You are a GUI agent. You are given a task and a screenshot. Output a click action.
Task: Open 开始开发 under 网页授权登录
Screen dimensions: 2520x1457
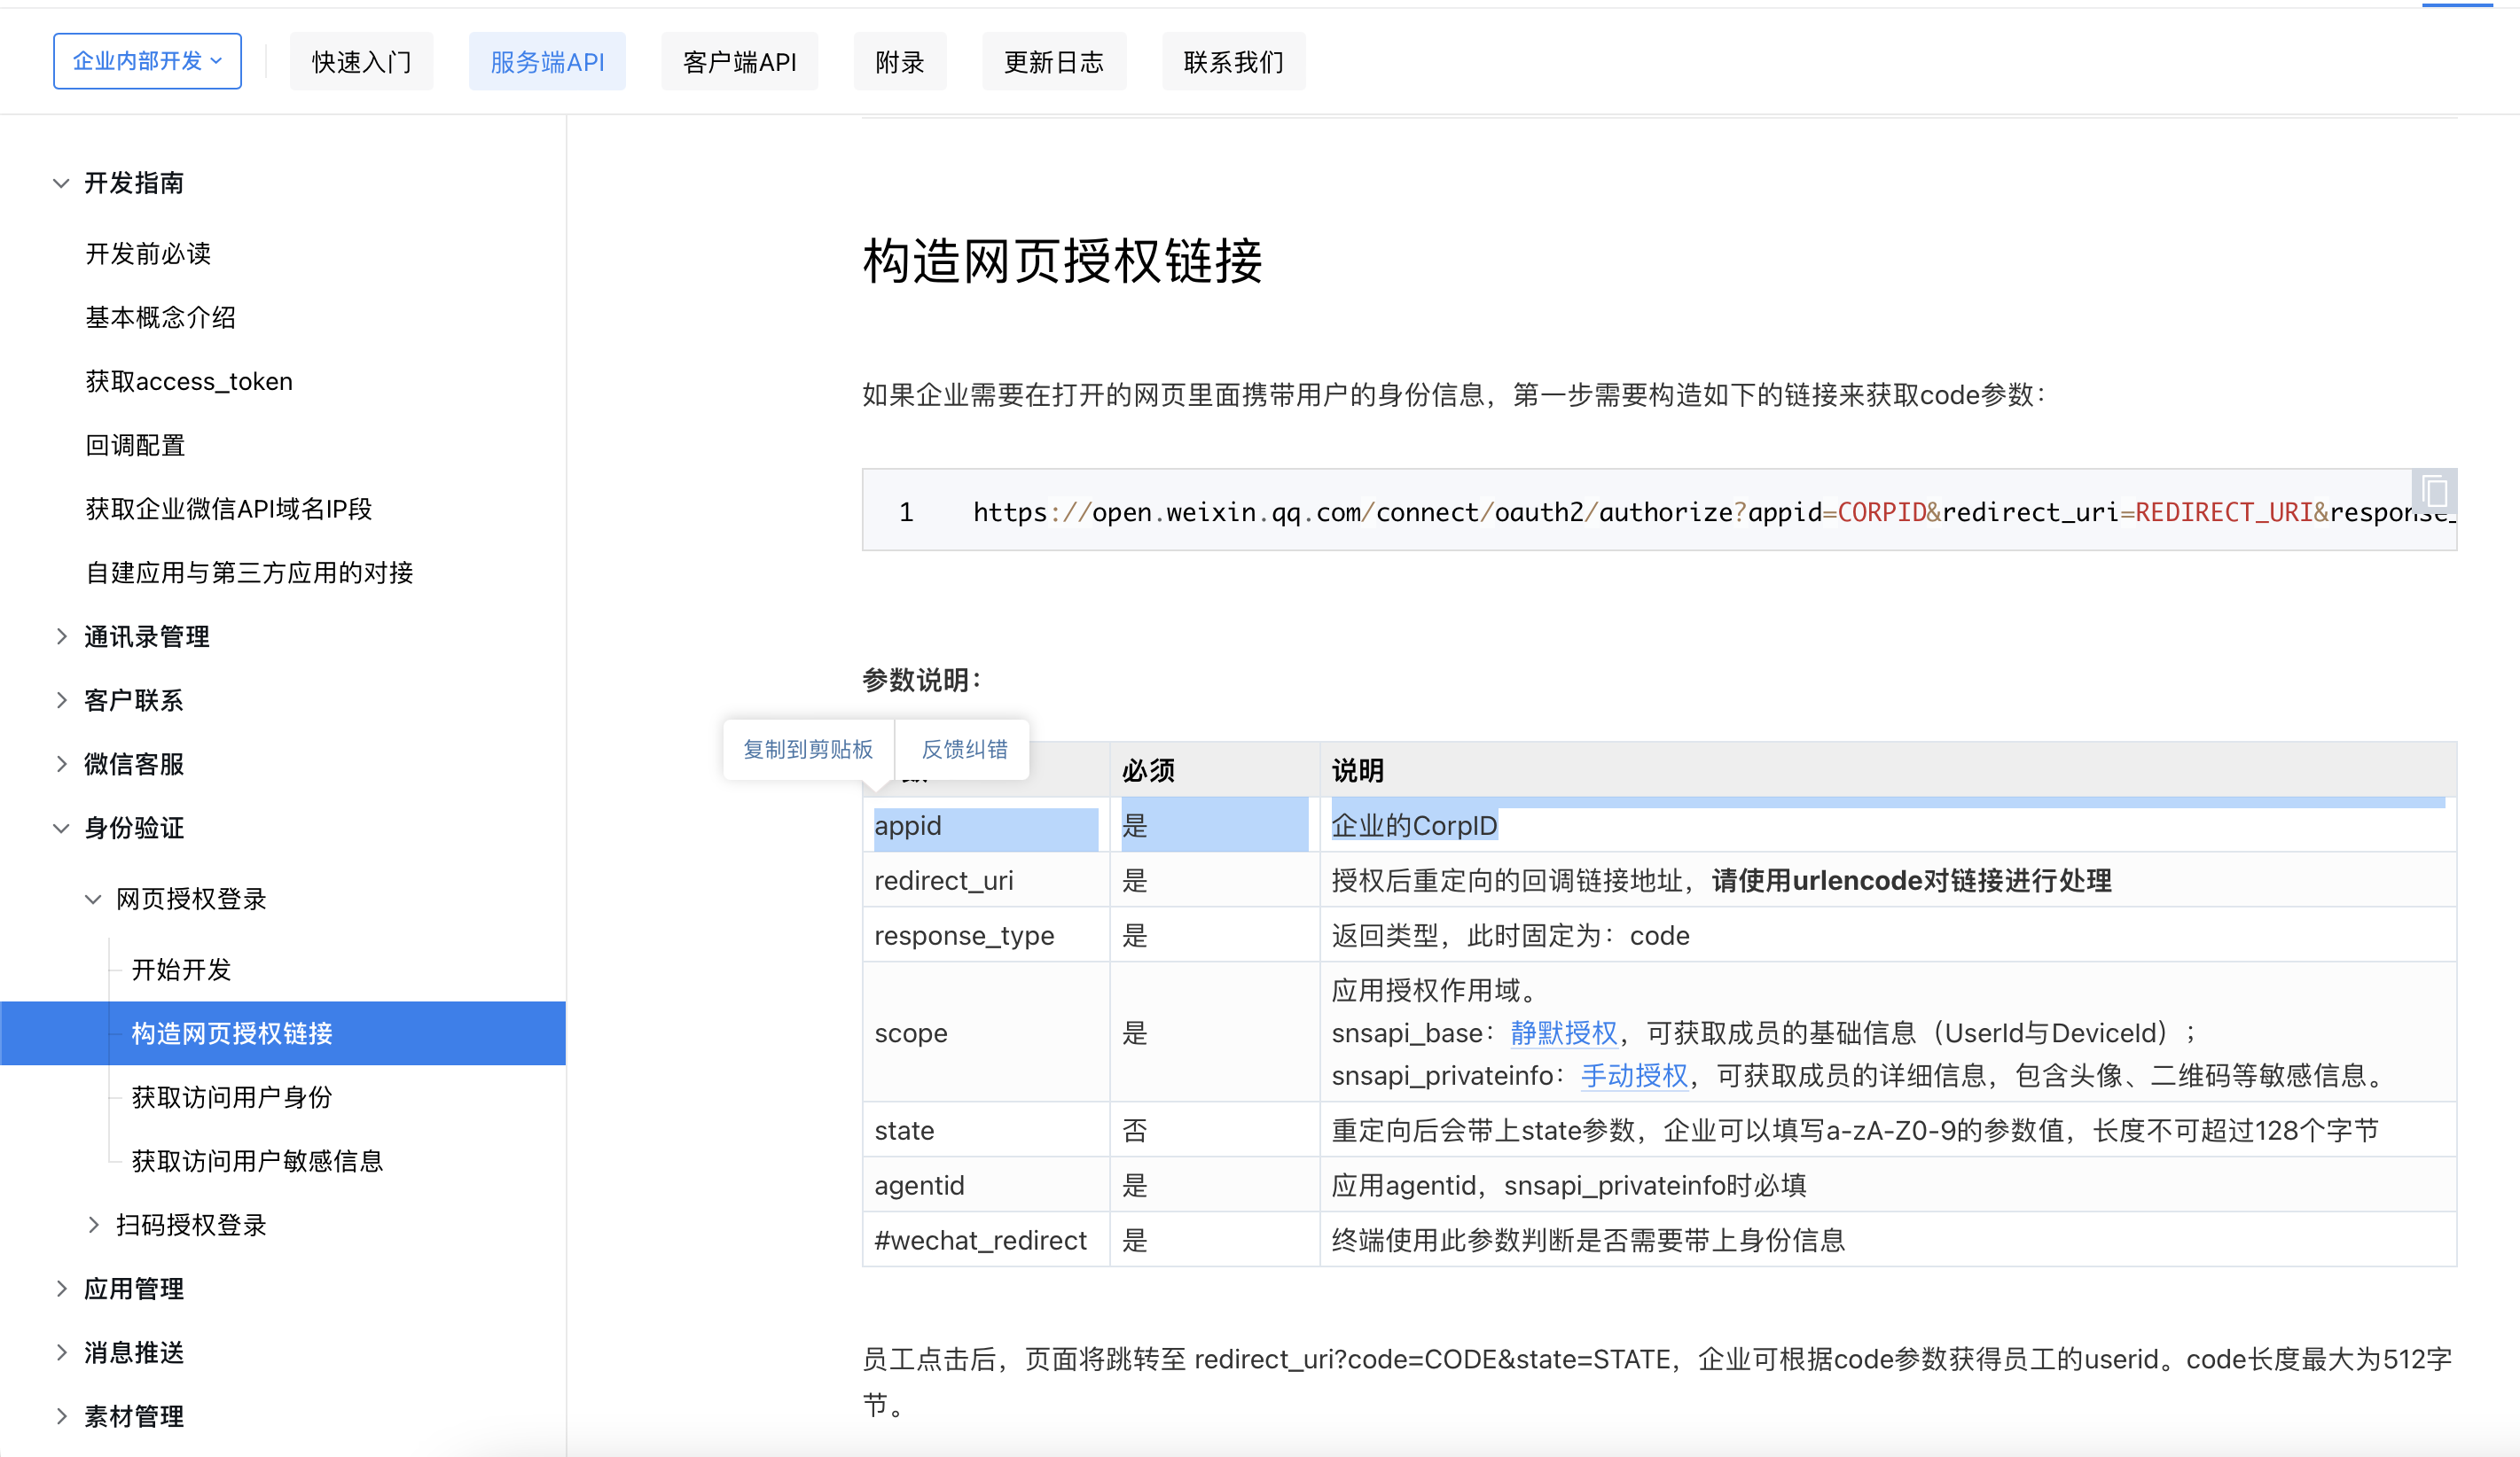click(181, 970)
